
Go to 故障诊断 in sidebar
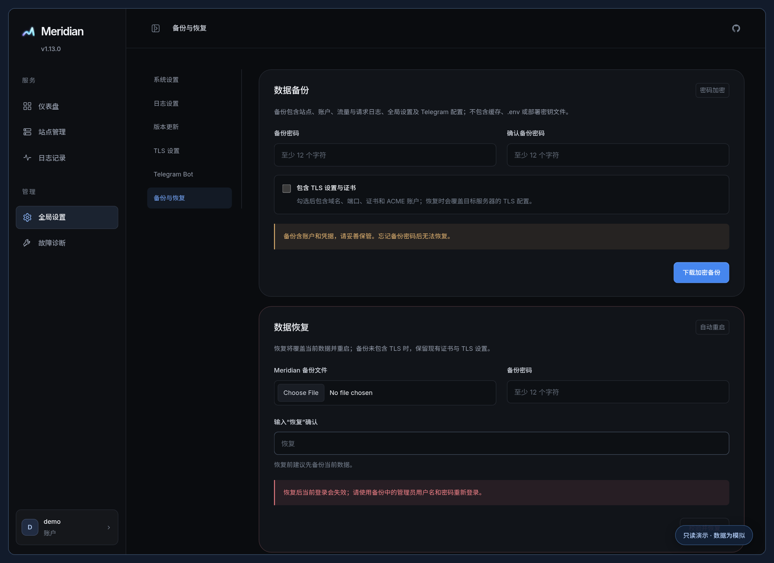click(67, 243)
